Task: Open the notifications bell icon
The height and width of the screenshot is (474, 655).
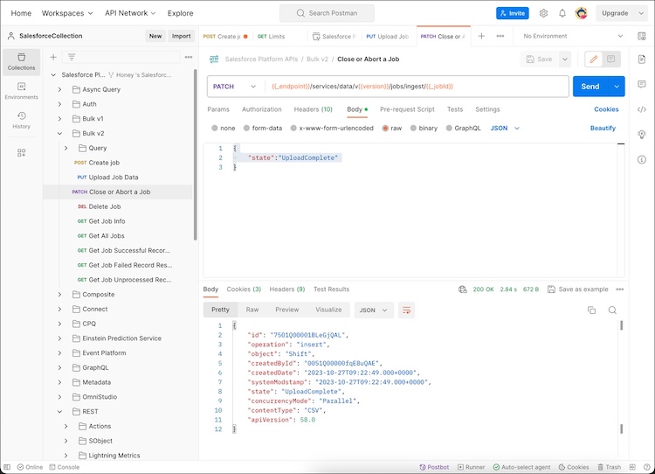Action: (562, 13)
